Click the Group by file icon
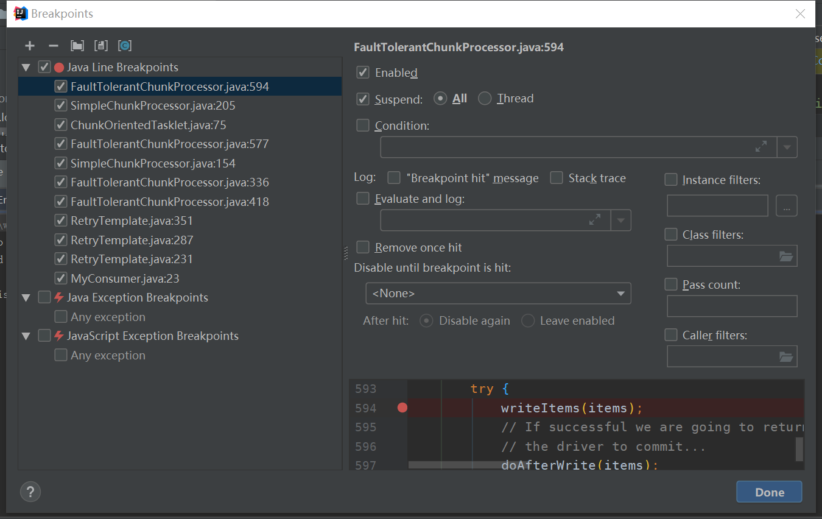The height and width of the screenshot is (519, 822). (x=101, y=46)
